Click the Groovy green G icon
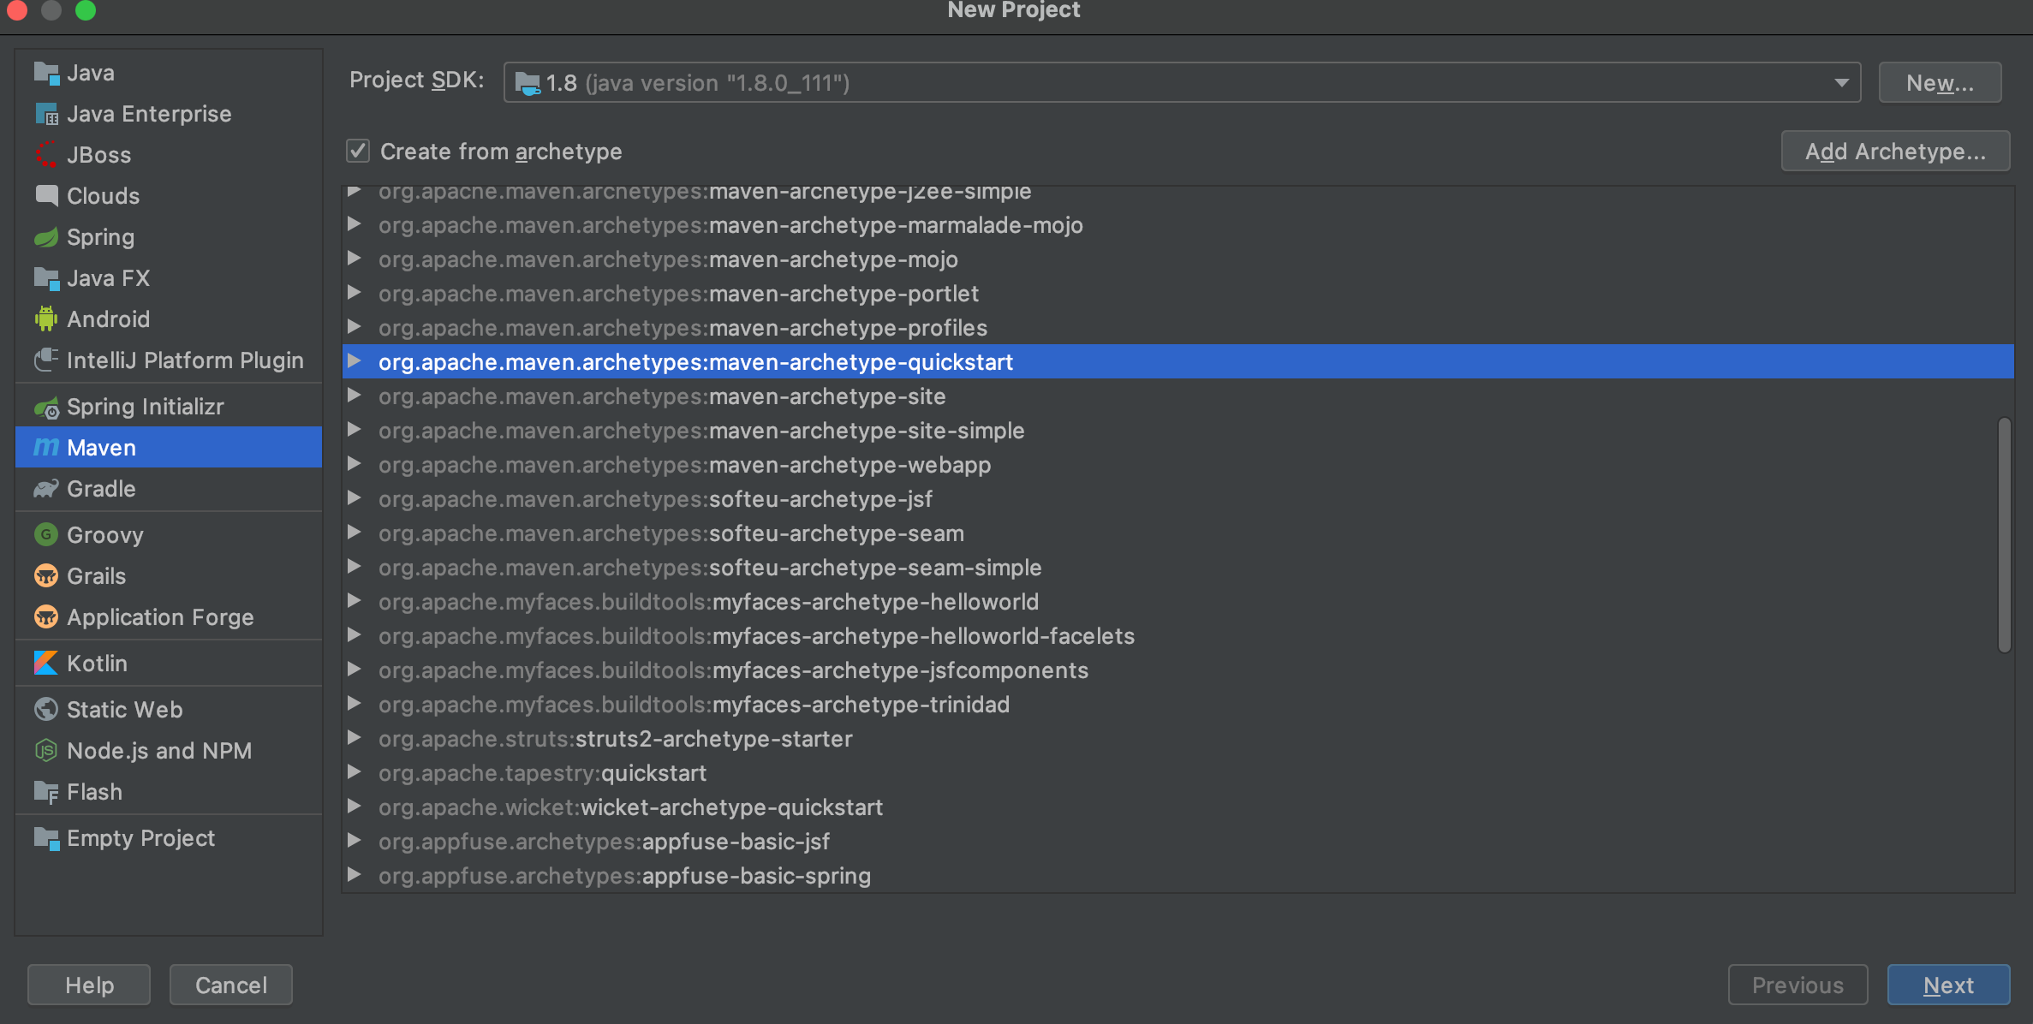The height and width of the screenshot is (1024, 2033). click(45, 535)
